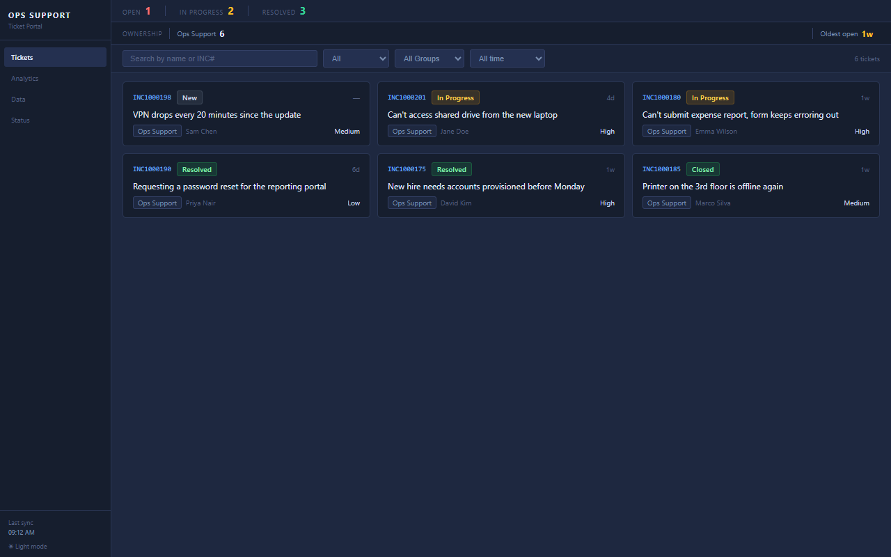
Task: Click Medium priority on INC1000198 card
Action: click(347, 132)
